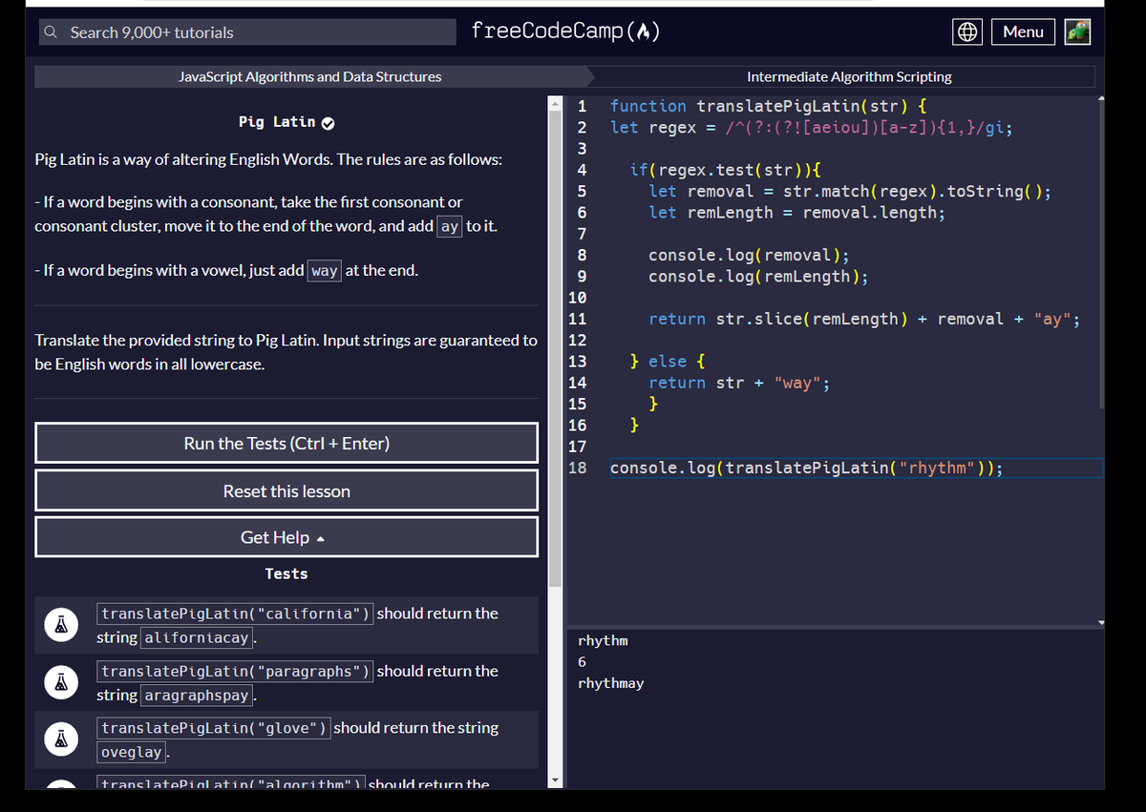Open the language globe icon
The image size is (1146, 812).
pyautogui.click(x=966, y=31)
